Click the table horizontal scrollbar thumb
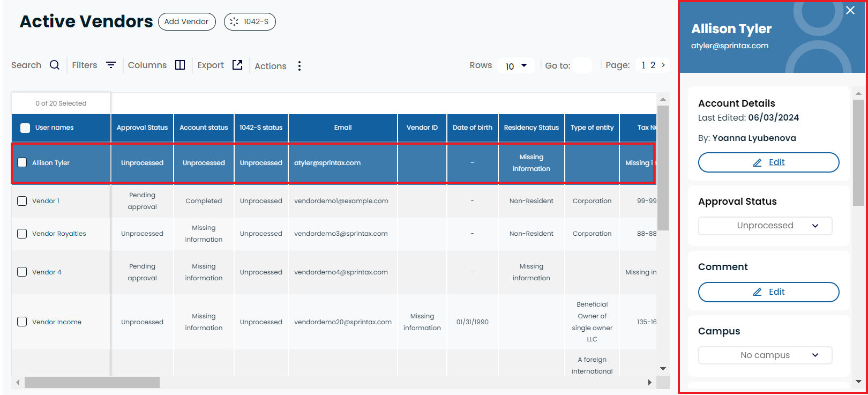The height and width of the screenshot is (395, 868). click(x=92, y=382)
